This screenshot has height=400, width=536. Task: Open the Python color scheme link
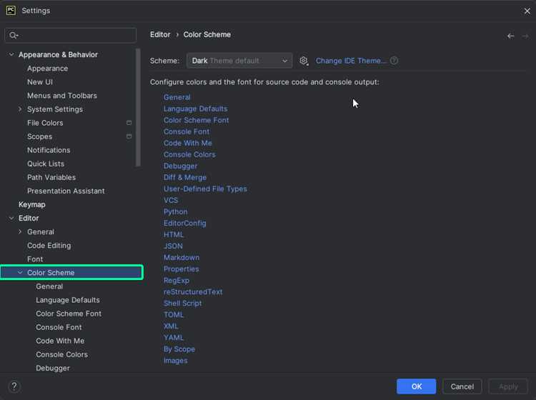click(x=175, y=211)
